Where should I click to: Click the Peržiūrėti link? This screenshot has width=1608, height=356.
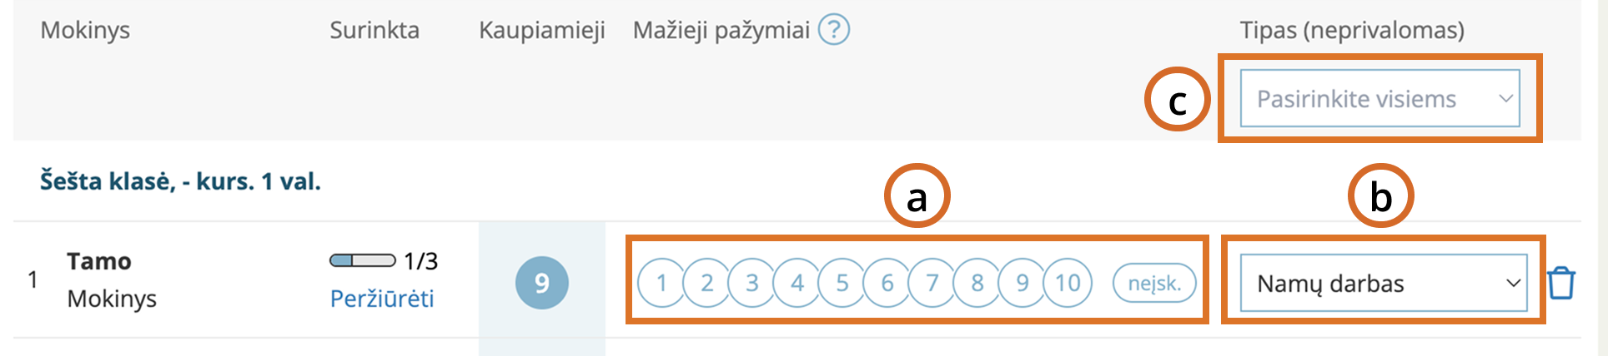tap(382, 299)
